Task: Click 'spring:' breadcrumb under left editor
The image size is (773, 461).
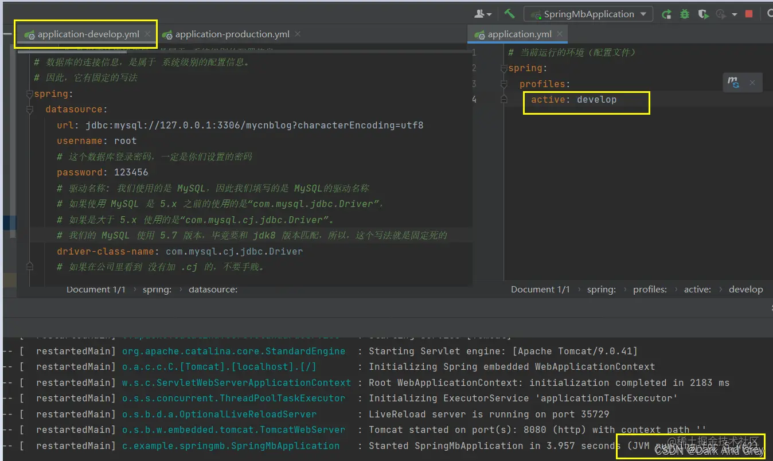Action: point(157,290)
